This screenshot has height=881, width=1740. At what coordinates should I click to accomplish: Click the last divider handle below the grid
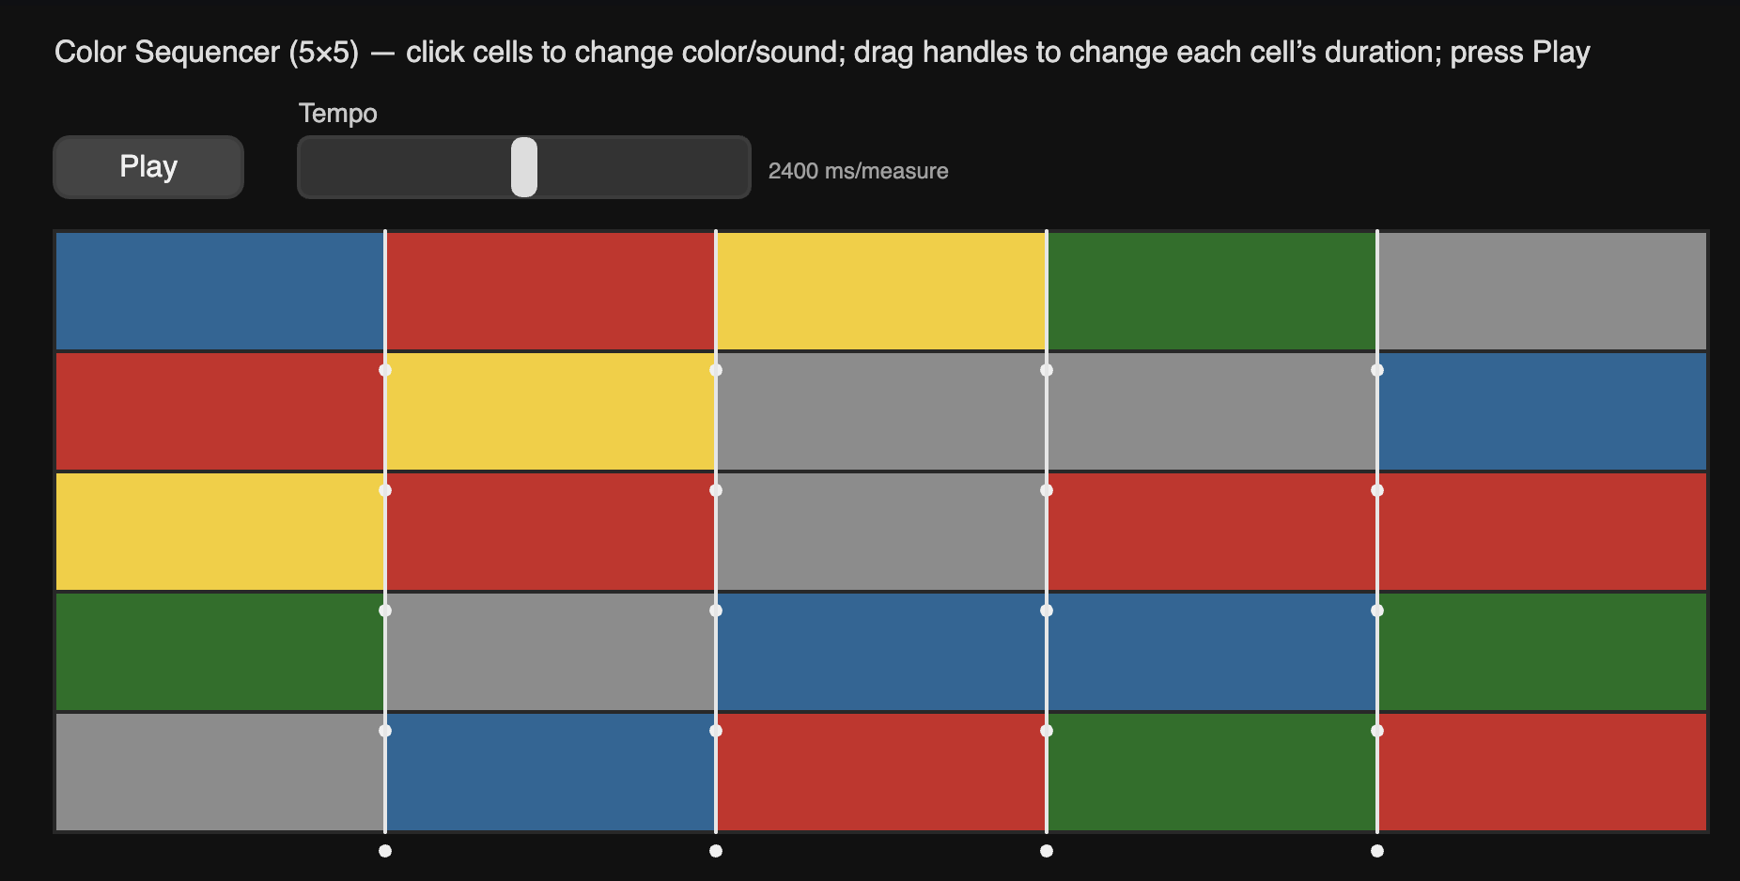pos(1377,851)
